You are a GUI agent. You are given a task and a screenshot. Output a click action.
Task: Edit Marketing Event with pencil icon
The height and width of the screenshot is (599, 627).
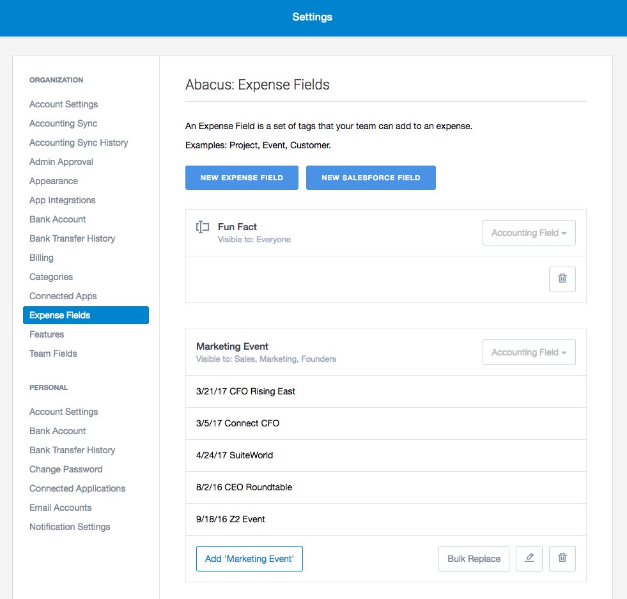pyautogui.click(x=529, y=559)
